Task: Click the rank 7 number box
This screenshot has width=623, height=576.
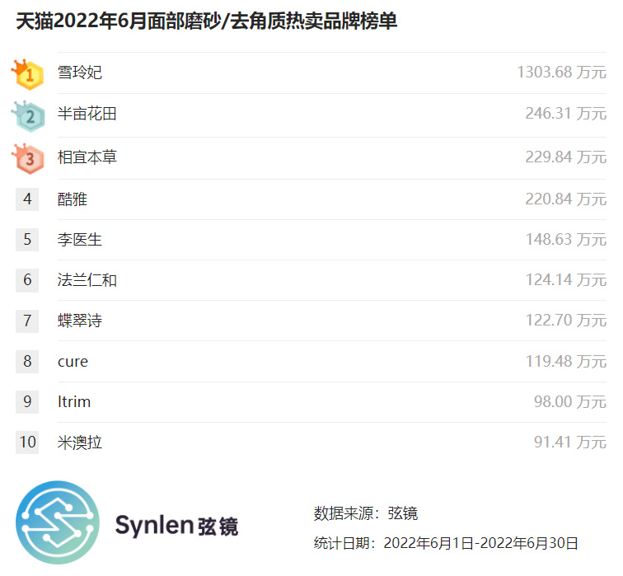Action: click(27, 321)
